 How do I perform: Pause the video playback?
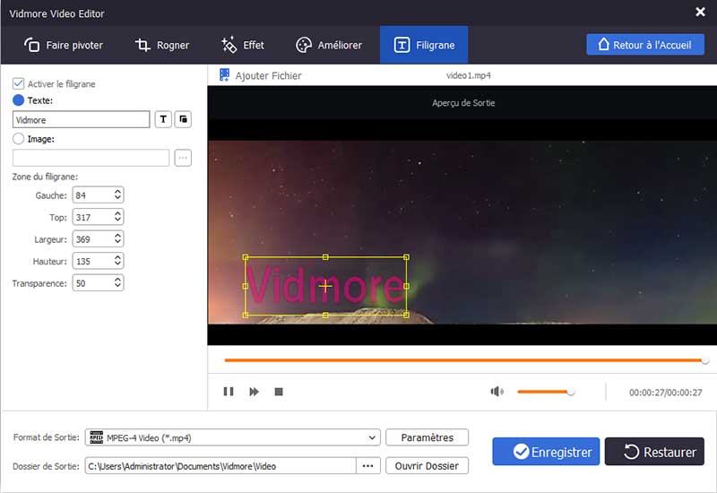click(x=229, y=392)
